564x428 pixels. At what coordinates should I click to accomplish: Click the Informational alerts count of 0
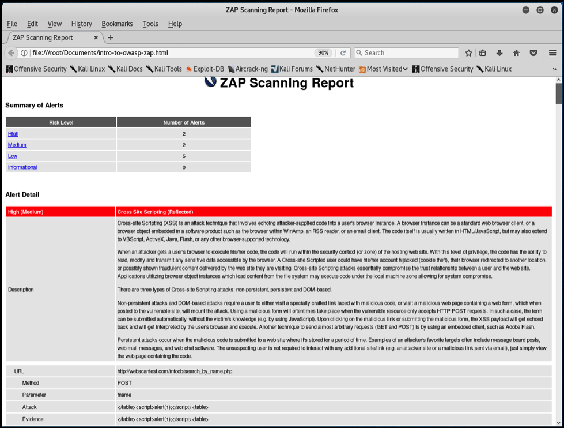pyautogui.click(x=184, y=167)
